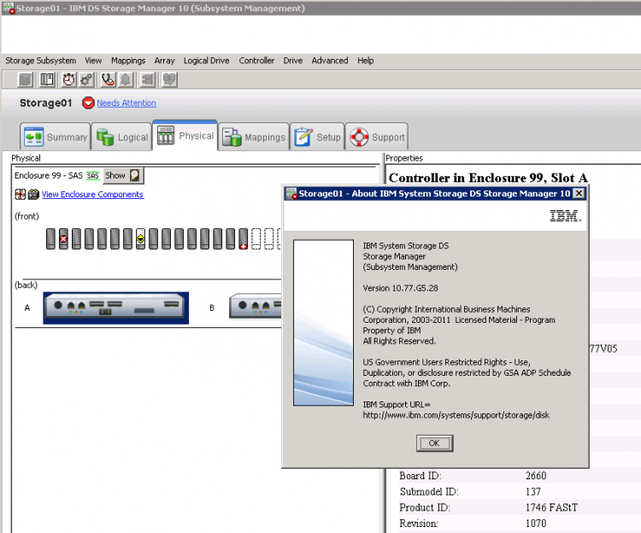Select the hot spare drive with red cross
The width and height of the screenshot is (641, 533).
(243, 239)
